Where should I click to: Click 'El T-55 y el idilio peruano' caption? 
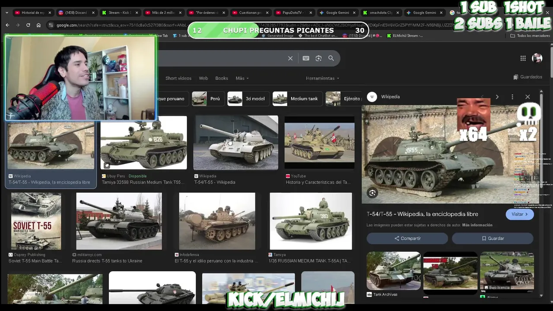point(217,261)
